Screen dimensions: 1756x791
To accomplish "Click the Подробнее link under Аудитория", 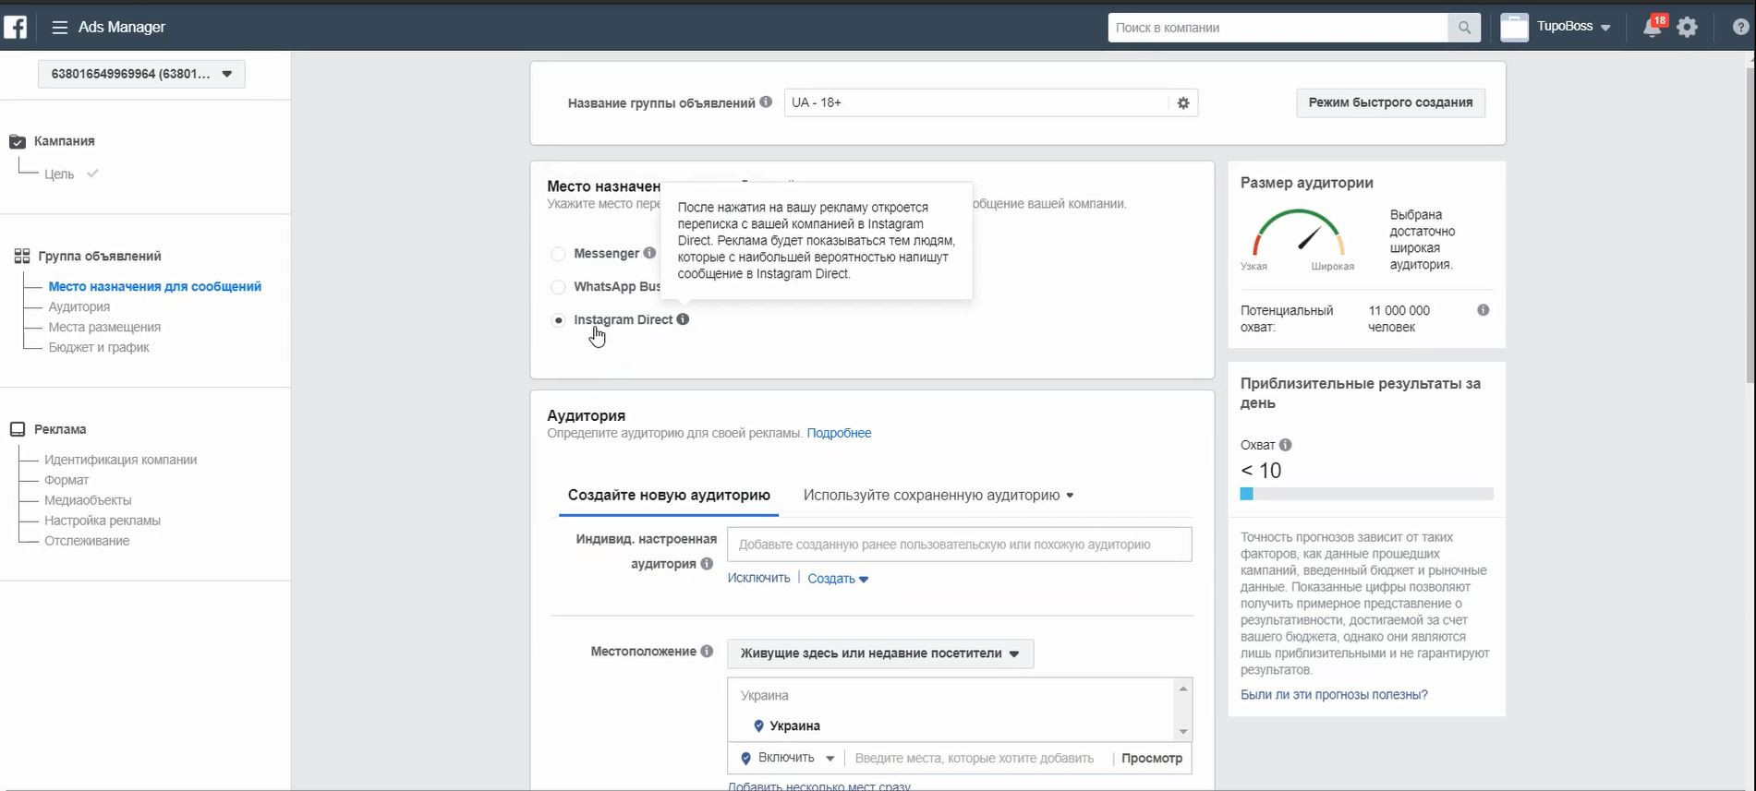I will click(x=839, y=433).
